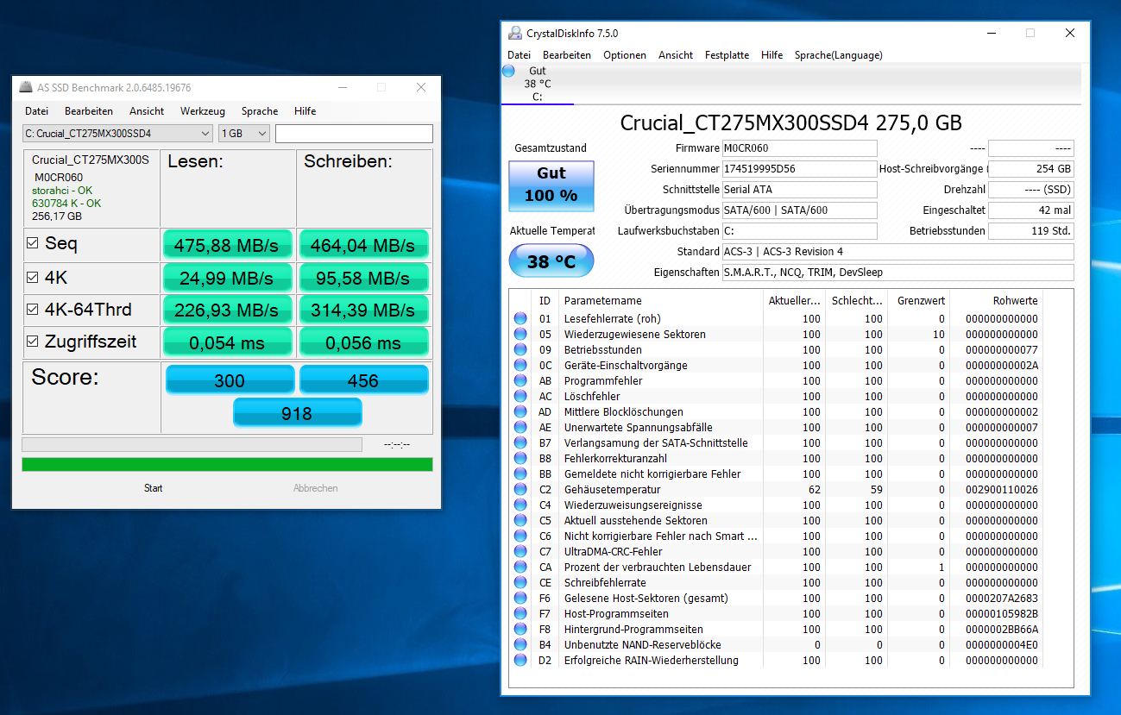Click status orb for Wiederzugewiesene Sektoren
The image size is (1121, 715).
tap(520, 334)
